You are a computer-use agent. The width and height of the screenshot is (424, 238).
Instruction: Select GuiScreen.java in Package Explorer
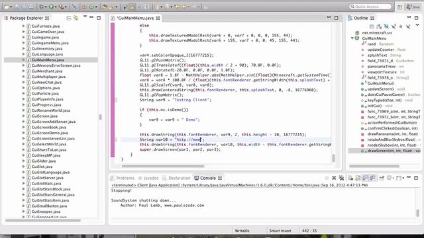click(44, 116)
